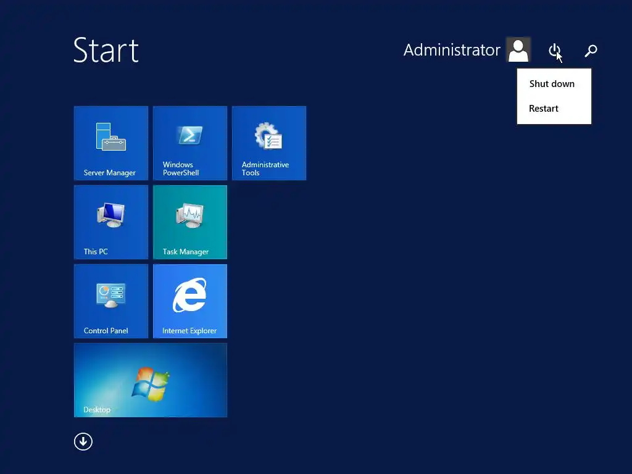The height and width of the screenshot is (474, 632).
Task: Click the power options icon
Action: 555,51
